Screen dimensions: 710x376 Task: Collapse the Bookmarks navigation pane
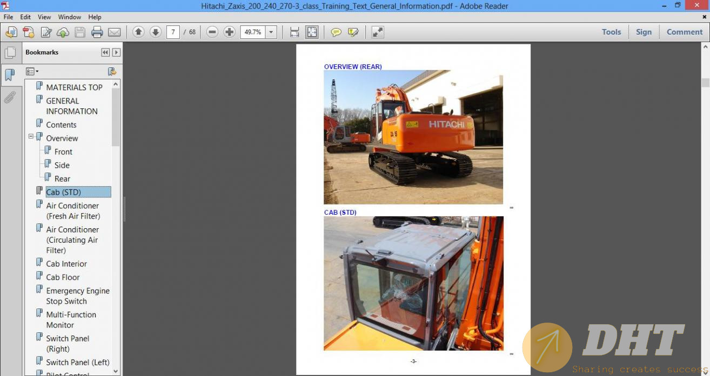tap(105, 52)
